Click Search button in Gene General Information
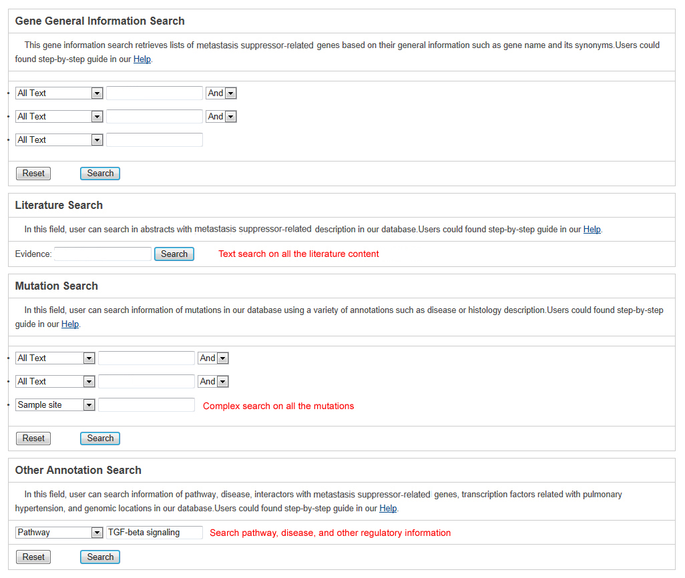This screenshot has width=685, height=578. (x=100, y=174)
